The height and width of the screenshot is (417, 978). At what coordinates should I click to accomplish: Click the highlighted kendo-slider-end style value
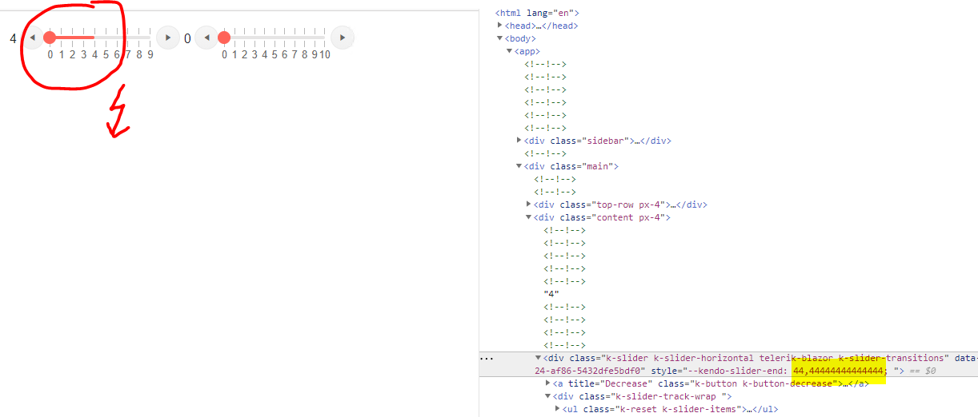click(838, 371)
